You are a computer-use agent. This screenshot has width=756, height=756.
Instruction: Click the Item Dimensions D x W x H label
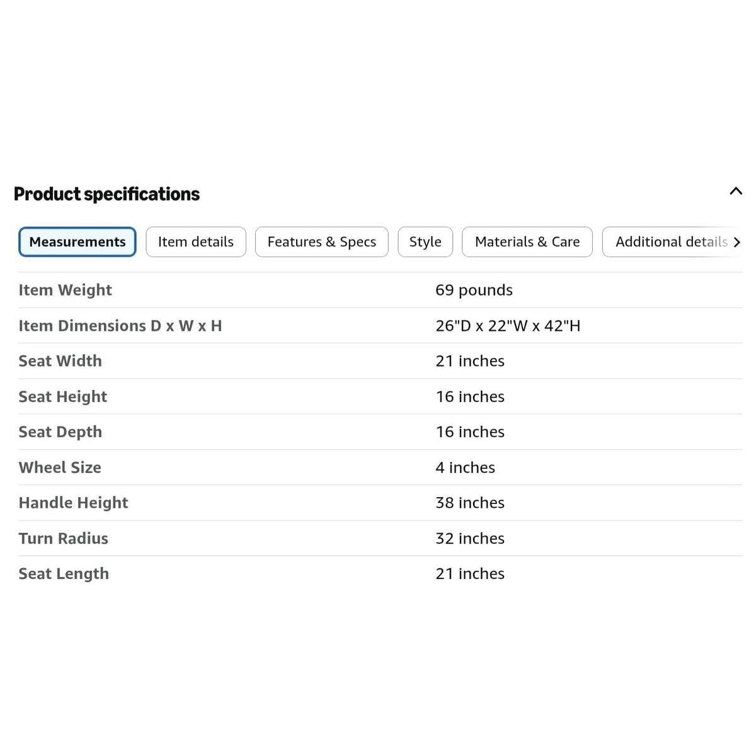tap(120, 326)
